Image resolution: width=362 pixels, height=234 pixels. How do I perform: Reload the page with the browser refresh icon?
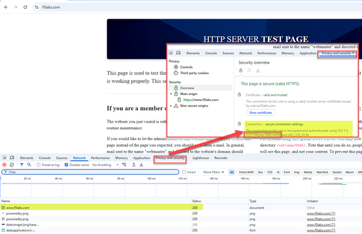[25, 7]
